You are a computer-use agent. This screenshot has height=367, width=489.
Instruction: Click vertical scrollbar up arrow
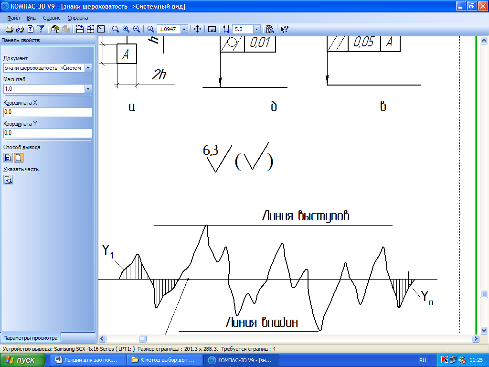point(484,40)
